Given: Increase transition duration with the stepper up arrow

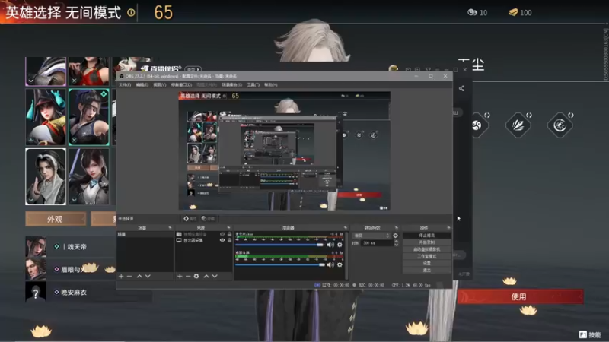Looking at the screenshot, I should [396, 242].
